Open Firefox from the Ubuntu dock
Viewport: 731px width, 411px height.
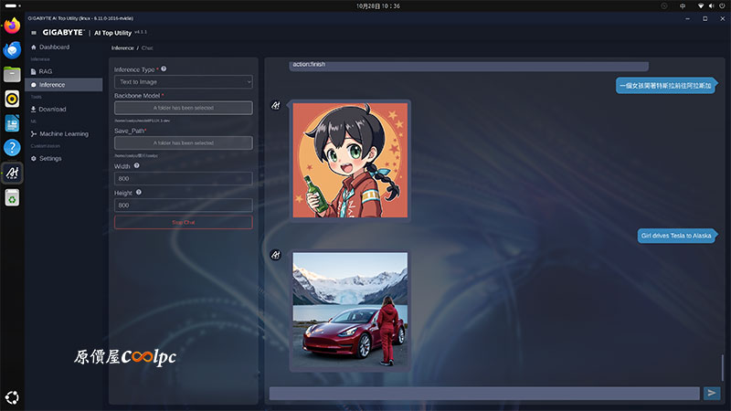(12, 26)
